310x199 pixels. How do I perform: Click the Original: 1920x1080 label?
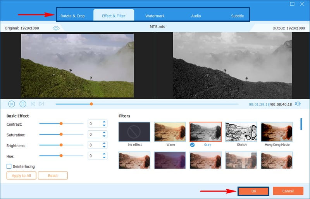pos(22,28)
